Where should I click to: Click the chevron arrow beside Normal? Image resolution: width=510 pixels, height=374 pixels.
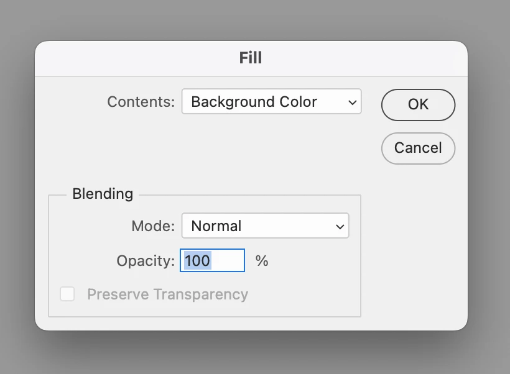340,227
